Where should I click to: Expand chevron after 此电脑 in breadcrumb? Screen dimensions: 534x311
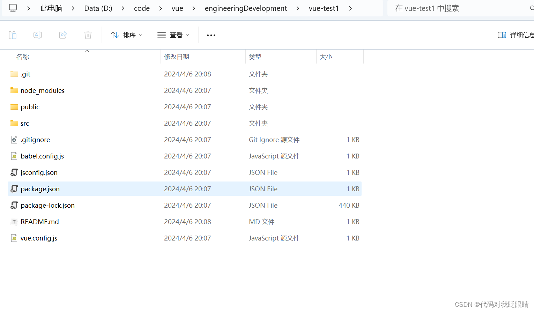point(73,8)
